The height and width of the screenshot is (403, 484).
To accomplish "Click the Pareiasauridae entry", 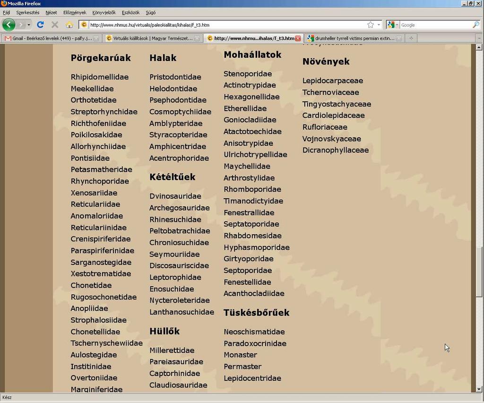I will [176, 362].
